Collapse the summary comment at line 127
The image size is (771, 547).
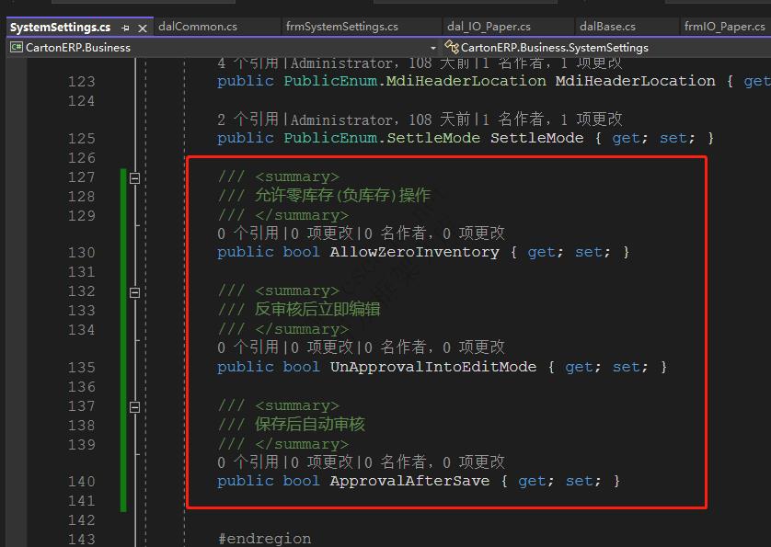point(134,177)
